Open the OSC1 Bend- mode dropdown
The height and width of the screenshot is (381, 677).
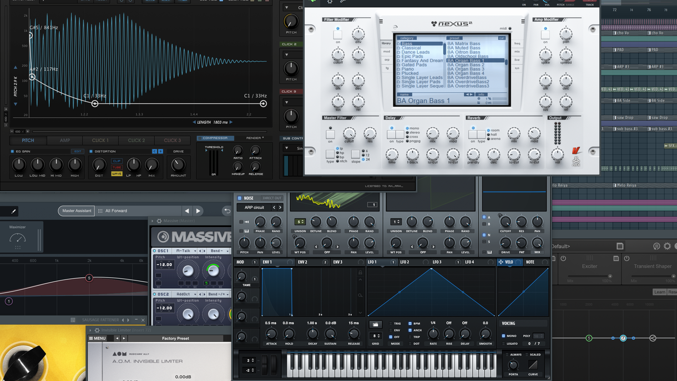(x=218, y=251)
